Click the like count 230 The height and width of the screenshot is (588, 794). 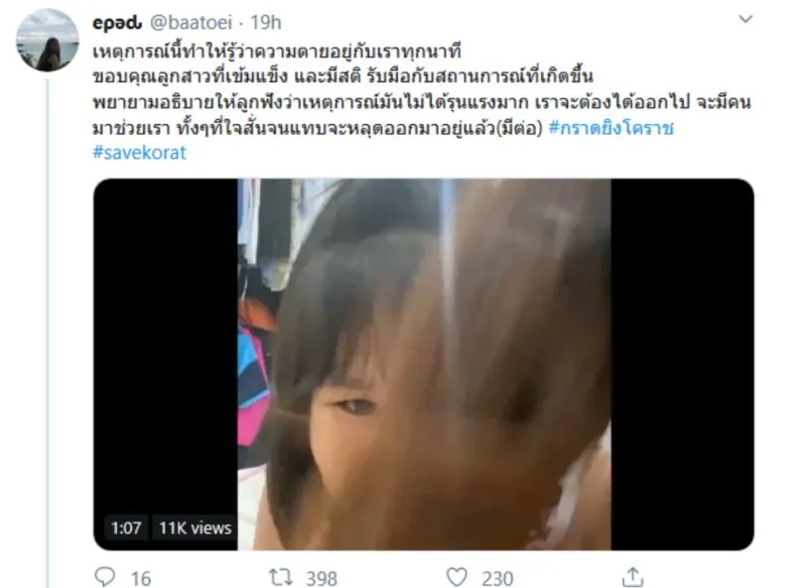pyautogui.click(x=498, y=578)
